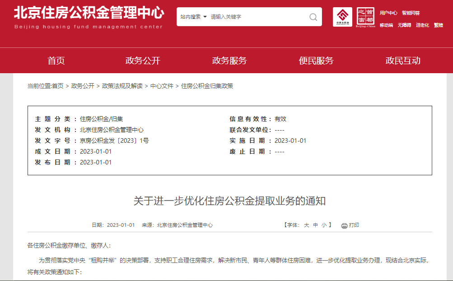
Task: Open 智能问答 assistant link
Action: point(411,13)
